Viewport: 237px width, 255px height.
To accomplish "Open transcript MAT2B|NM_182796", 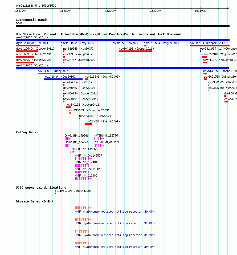I will click(106, 136).
